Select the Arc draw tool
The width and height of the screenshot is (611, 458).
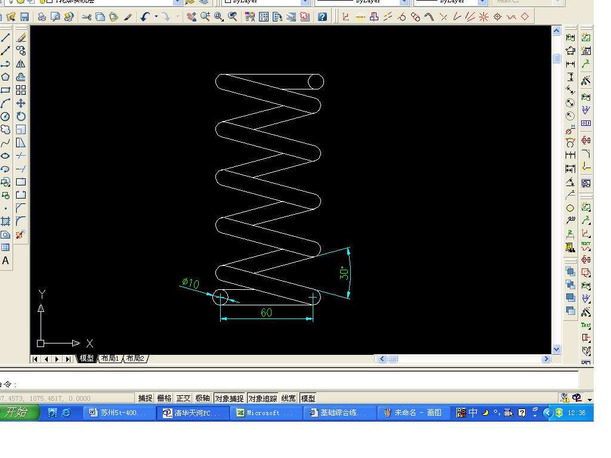tap(5, 103)
